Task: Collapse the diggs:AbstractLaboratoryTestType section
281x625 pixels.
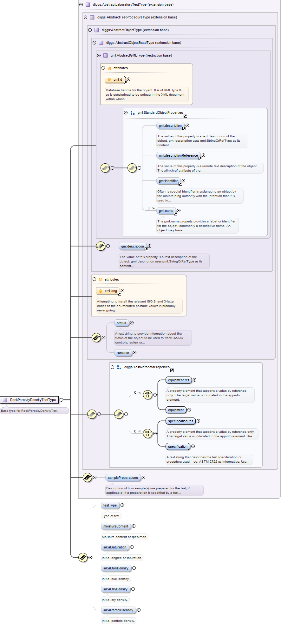Action: pyautogui.click(x=81, y=5)
